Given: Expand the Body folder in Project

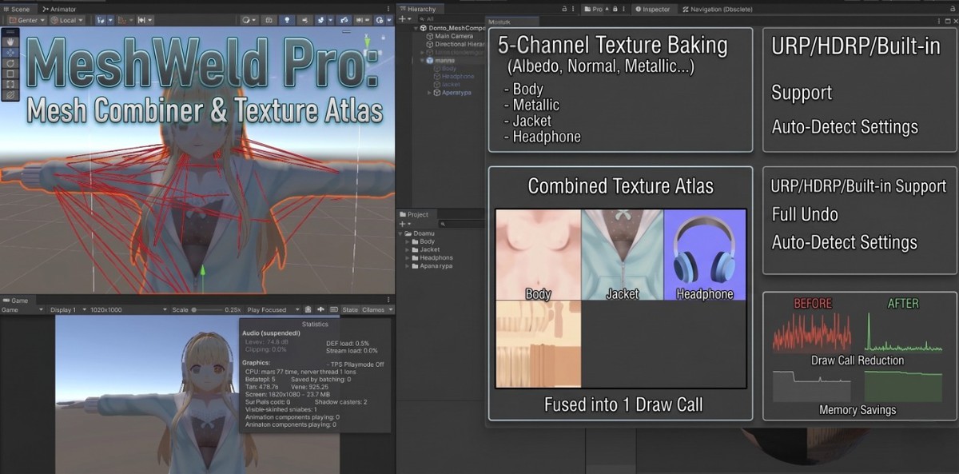Looking at the screenshot, I should pos(407,241).
